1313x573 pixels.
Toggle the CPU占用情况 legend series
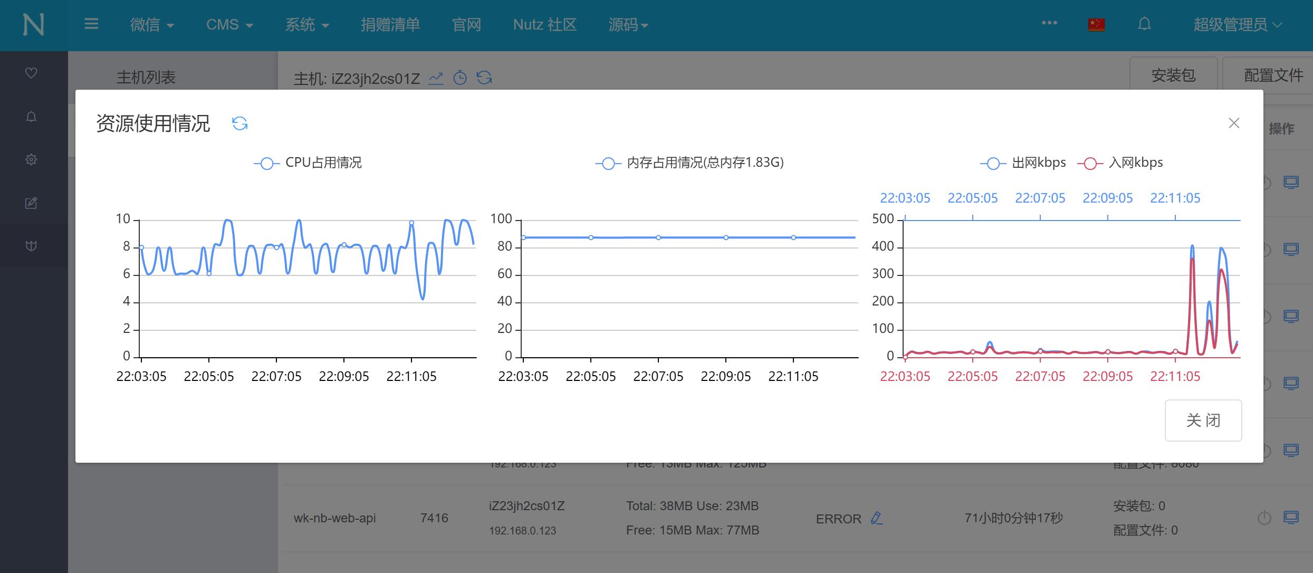point(308,163)
